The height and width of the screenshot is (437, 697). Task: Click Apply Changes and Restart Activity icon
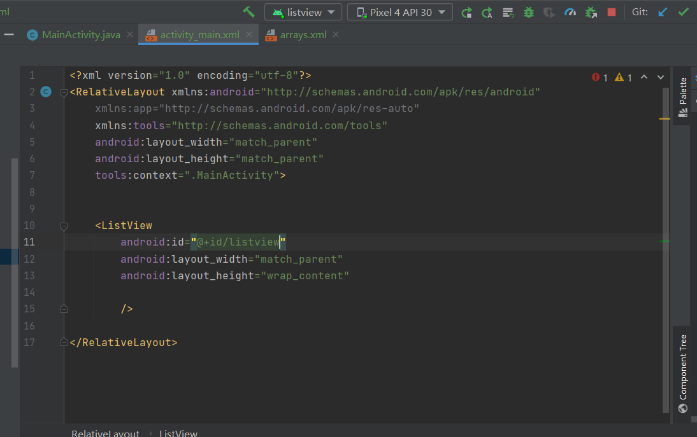tap(487, 12)
